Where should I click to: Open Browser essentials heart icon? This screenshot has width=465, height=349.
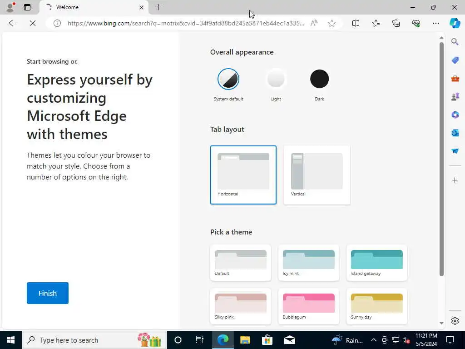click(416, 23)
